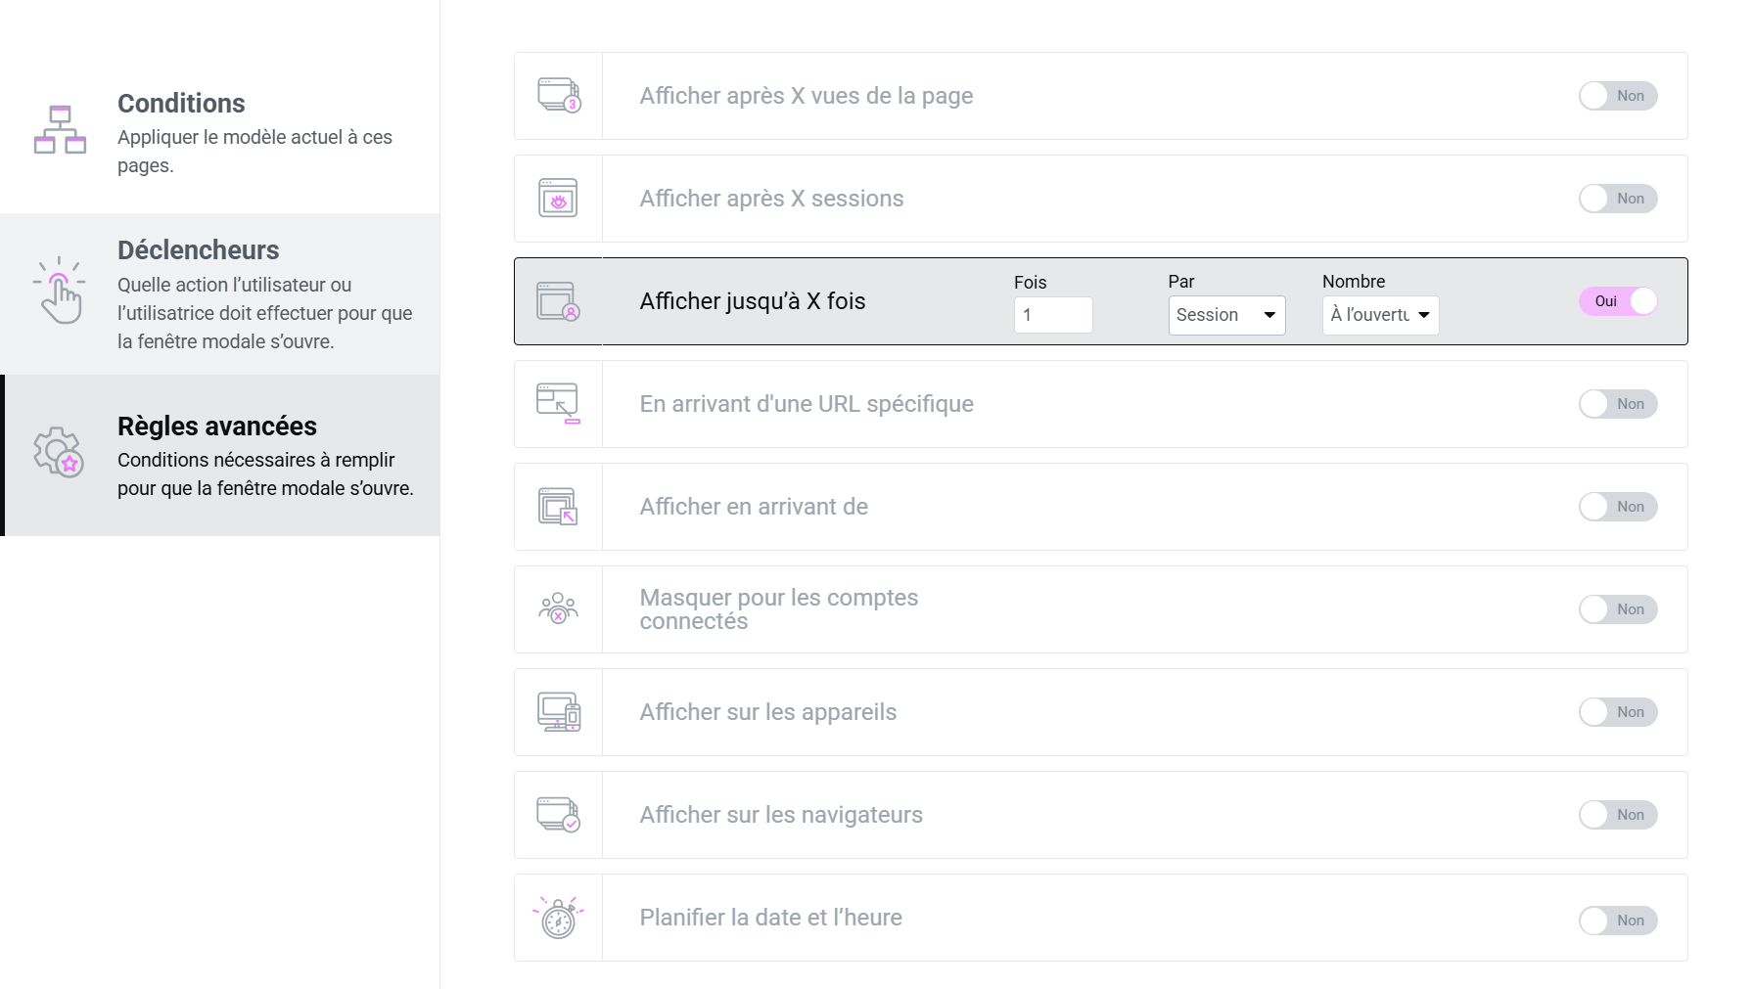Turn on 'Planifier la date et l'heure' toggle

pos(1617,920)
